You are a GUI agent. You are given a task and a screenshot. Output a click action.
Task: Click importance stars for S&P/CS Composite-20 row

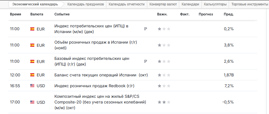coord(164,102)
